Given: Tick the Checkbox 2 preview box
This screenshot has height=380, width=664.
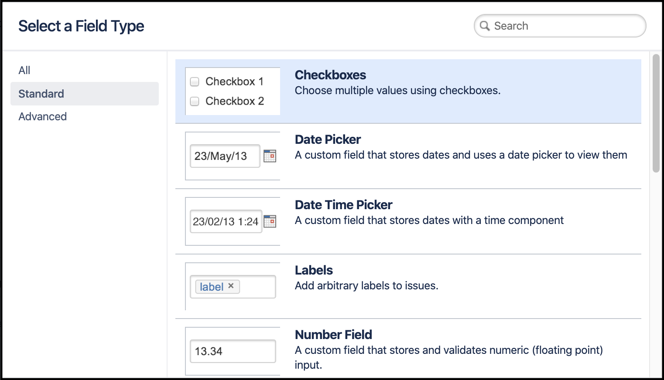Looking at the screenshot, I should (195, 101).
